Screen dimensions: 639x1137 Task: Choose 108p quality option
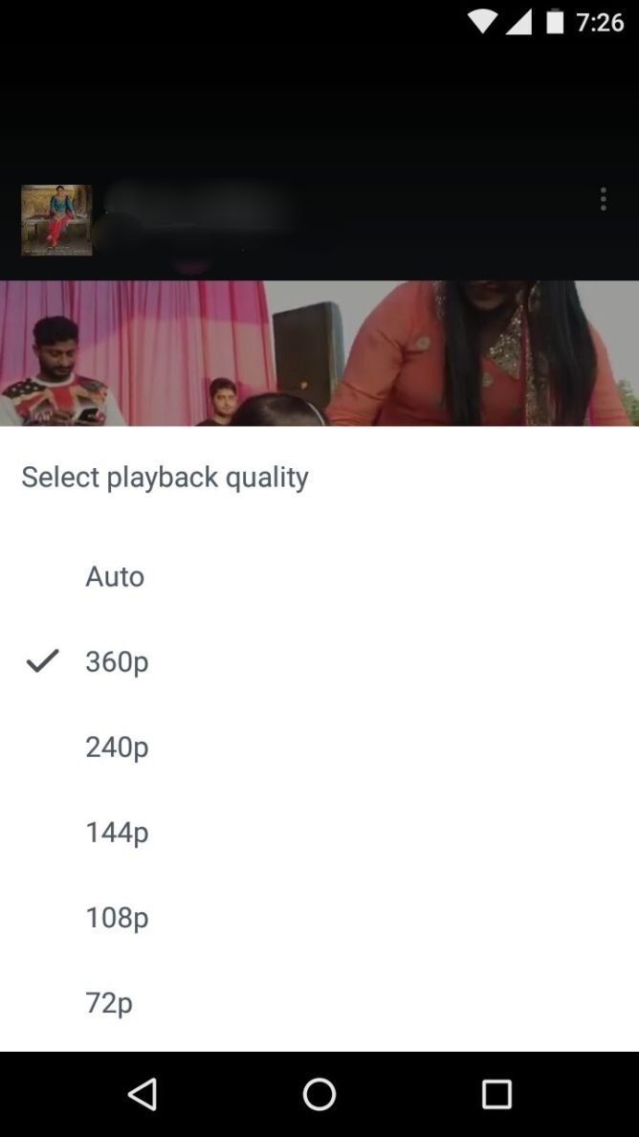319,918
